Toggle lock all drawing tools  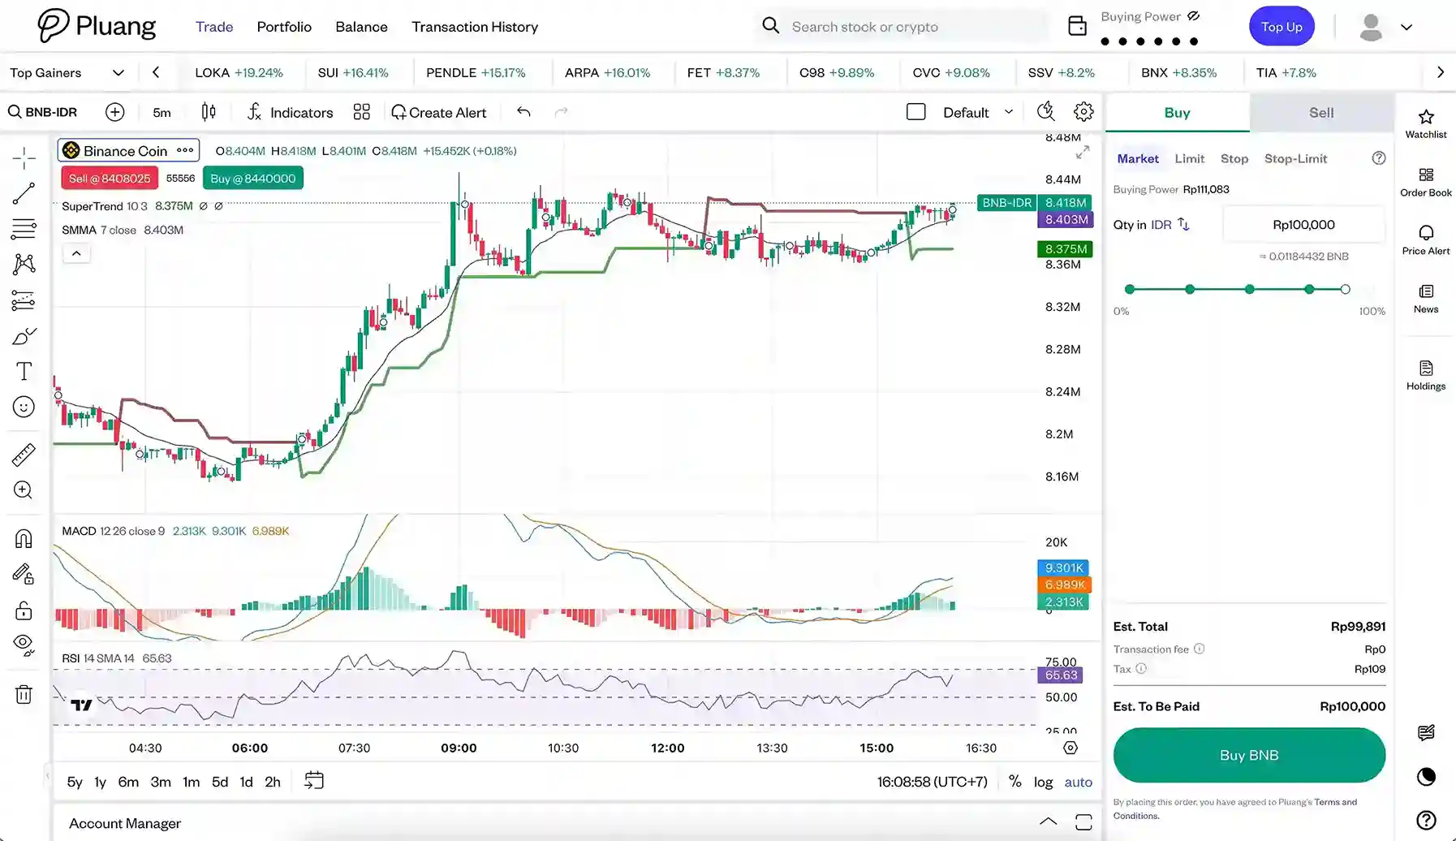24,610
